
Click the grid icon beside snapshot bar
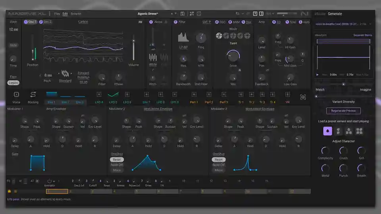pyautogui.click(x=15, y=191)
